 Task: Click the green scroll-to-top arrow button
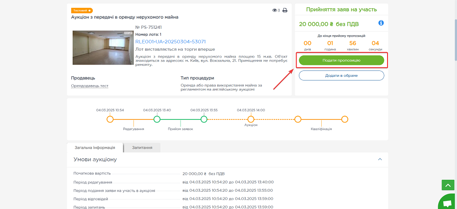[447, 185]
